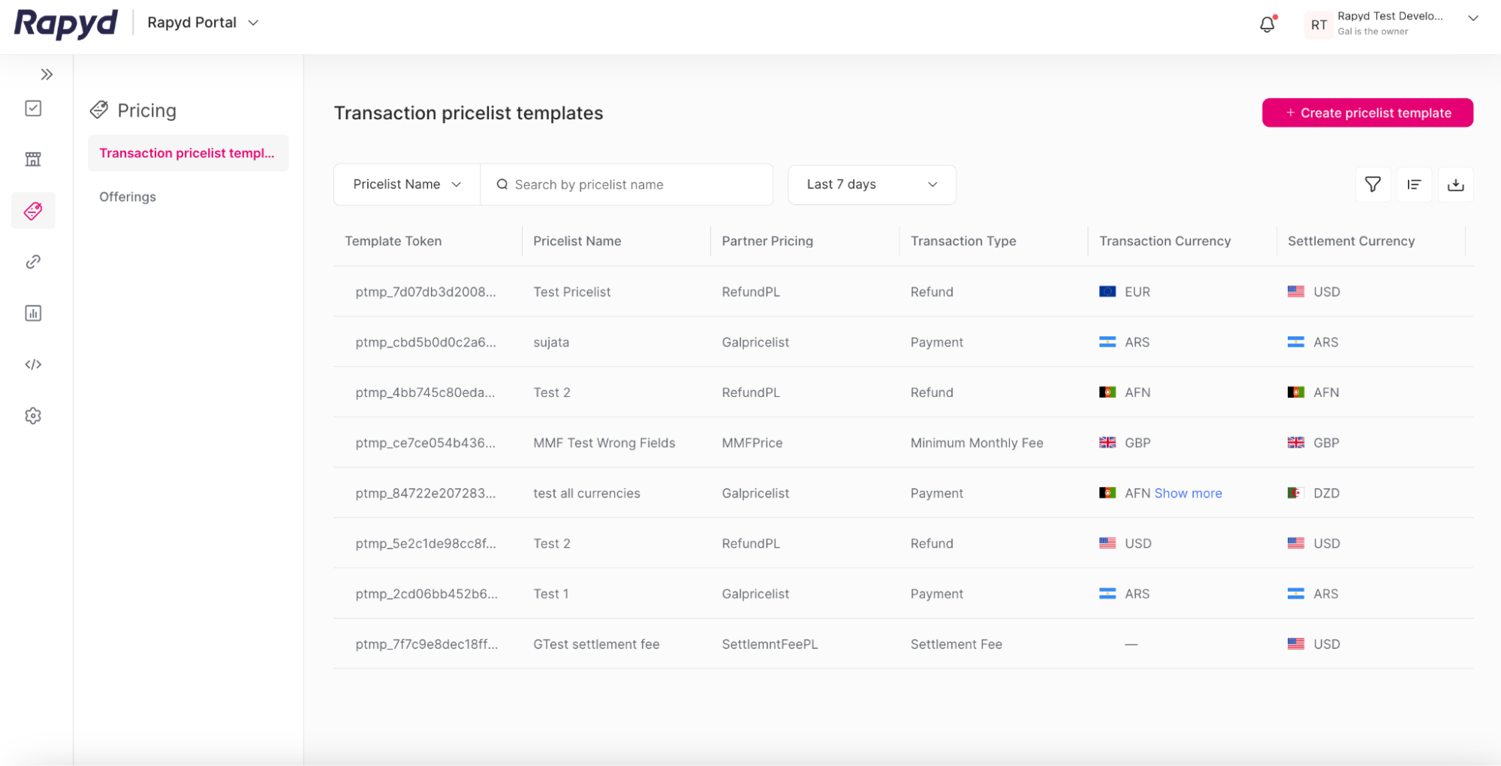
Task: Open the Last 7 days date filter
Action: tap(871, 184)
